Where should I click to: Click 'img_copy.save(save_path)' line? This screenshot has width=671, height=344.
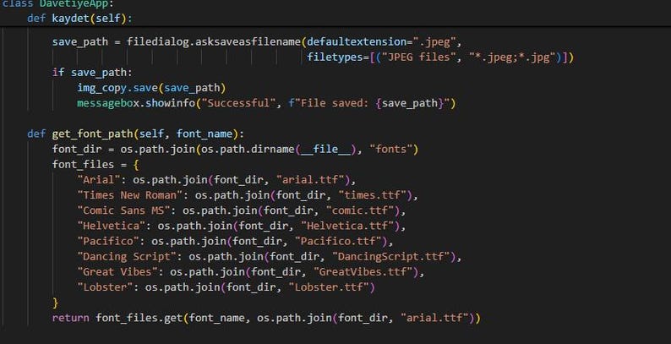(151, 88)
